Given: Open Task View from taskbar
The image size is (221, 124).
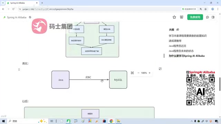Looking at the screenshot, I should pyautogui.click(x=52, y=121).
